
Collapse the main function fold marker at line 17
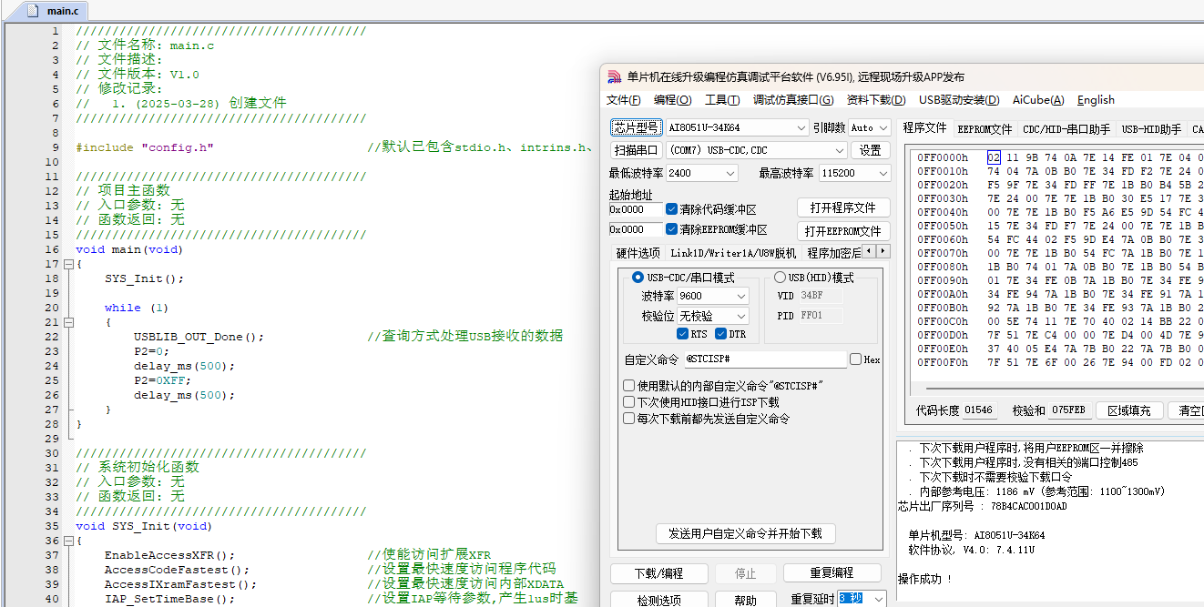click(67, 264)
